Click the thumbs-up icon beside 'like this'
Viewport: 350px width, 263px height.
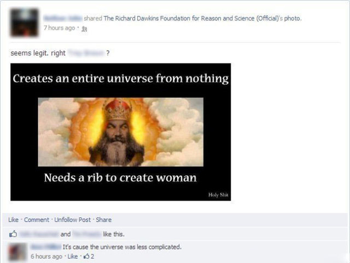[x=13, y=234]
